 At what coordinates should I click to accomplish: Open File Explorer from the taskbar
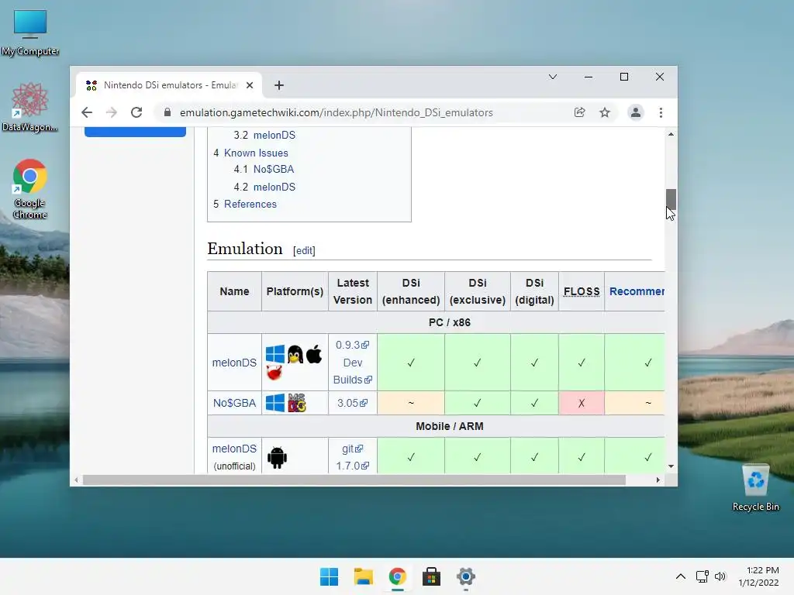click(363, 576)
